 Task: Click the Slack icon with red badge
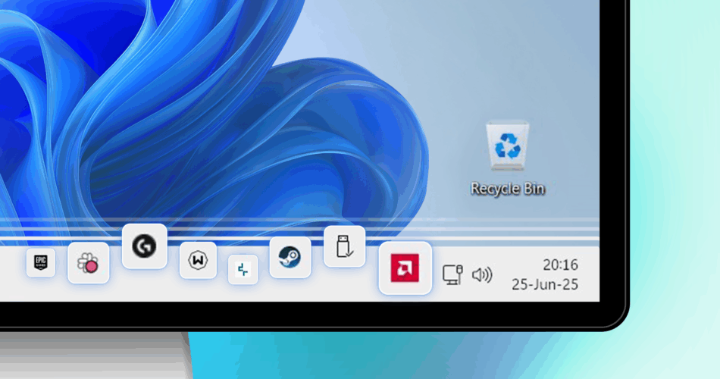click(x=89, y=263)
